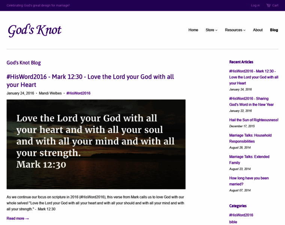Expand the Store dropdown menu
This screenshot has height=225, width=285.
[211, 30]
